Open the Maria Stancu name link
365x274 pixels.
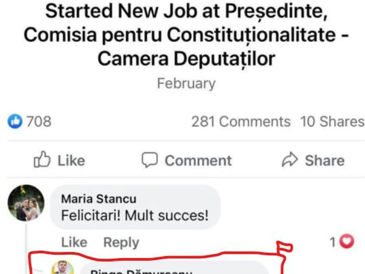tap(99, 199)
